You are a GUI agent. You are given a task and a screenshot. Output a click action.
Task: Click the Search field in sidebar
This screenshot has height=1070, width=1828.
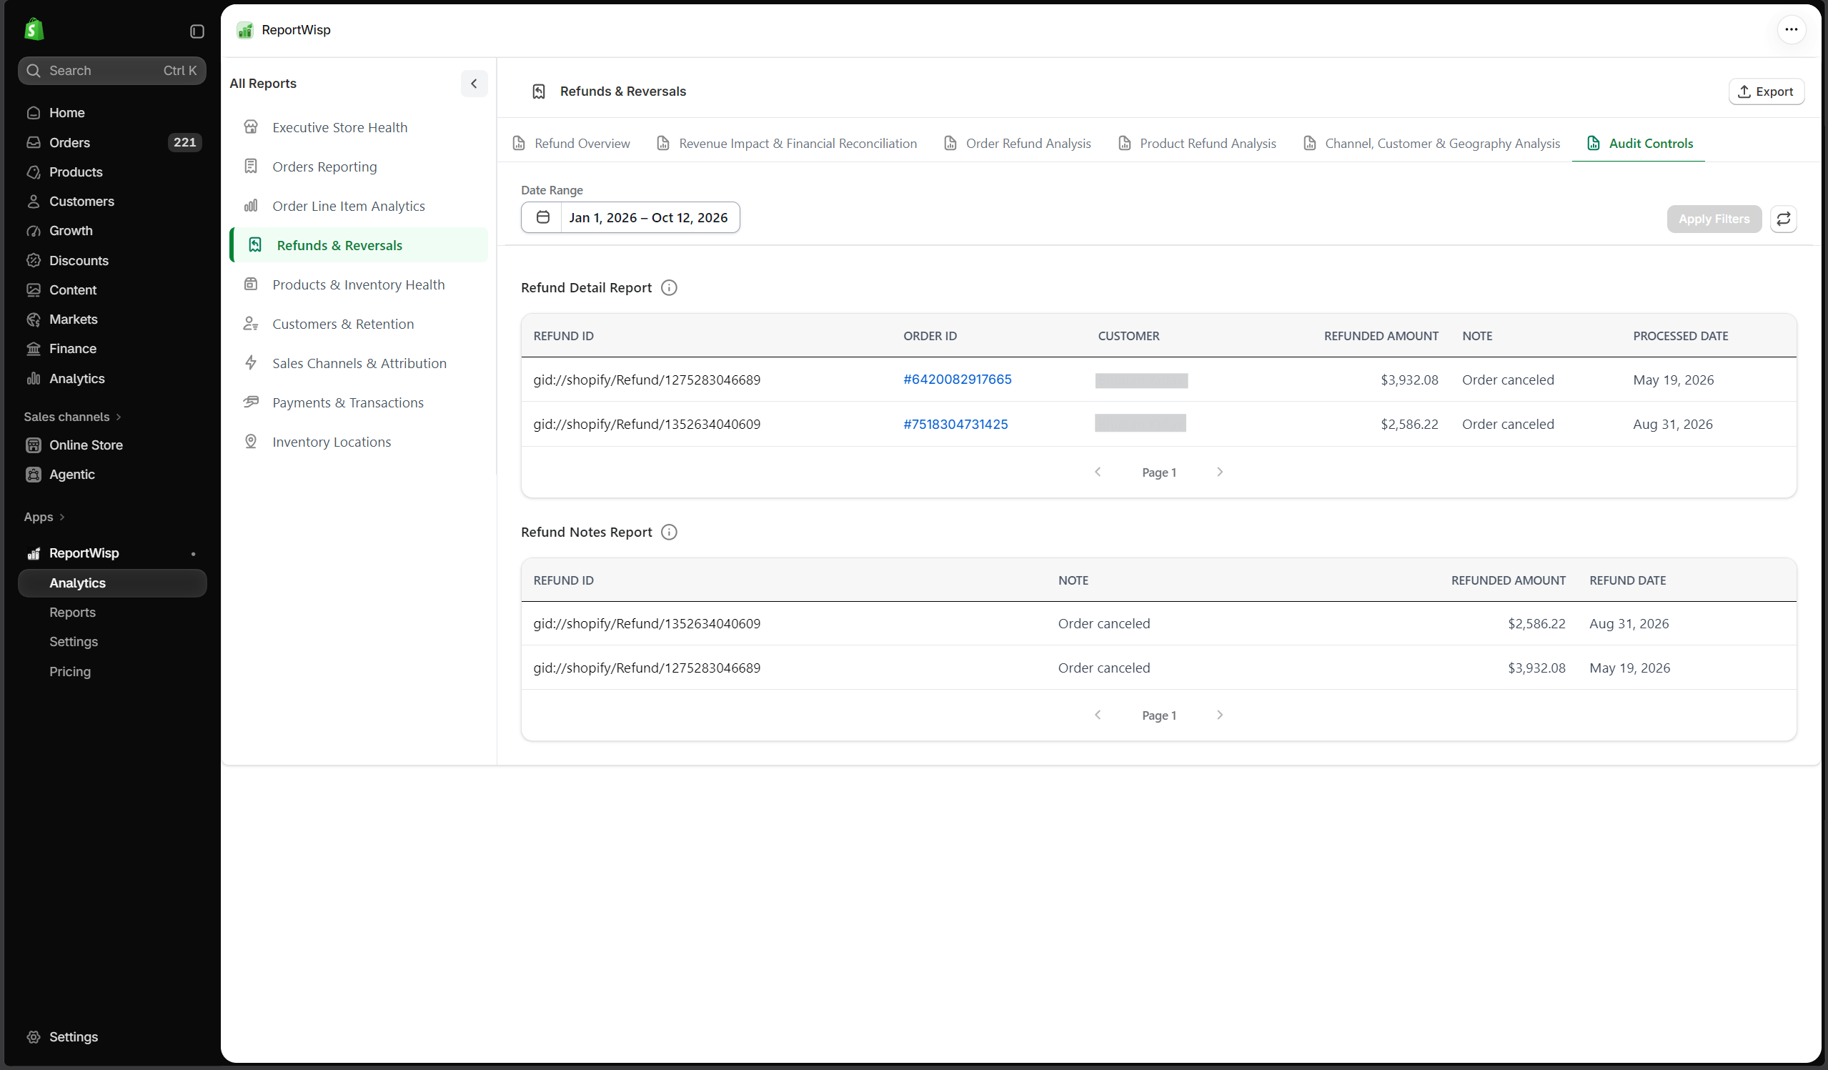tap(111, 70)
